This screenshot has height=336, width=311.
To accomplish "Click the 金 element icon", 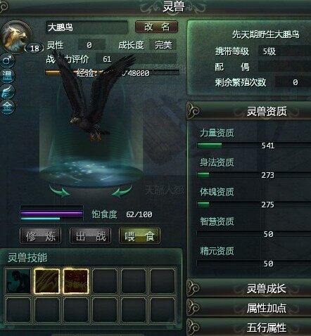I will [8, 107].
